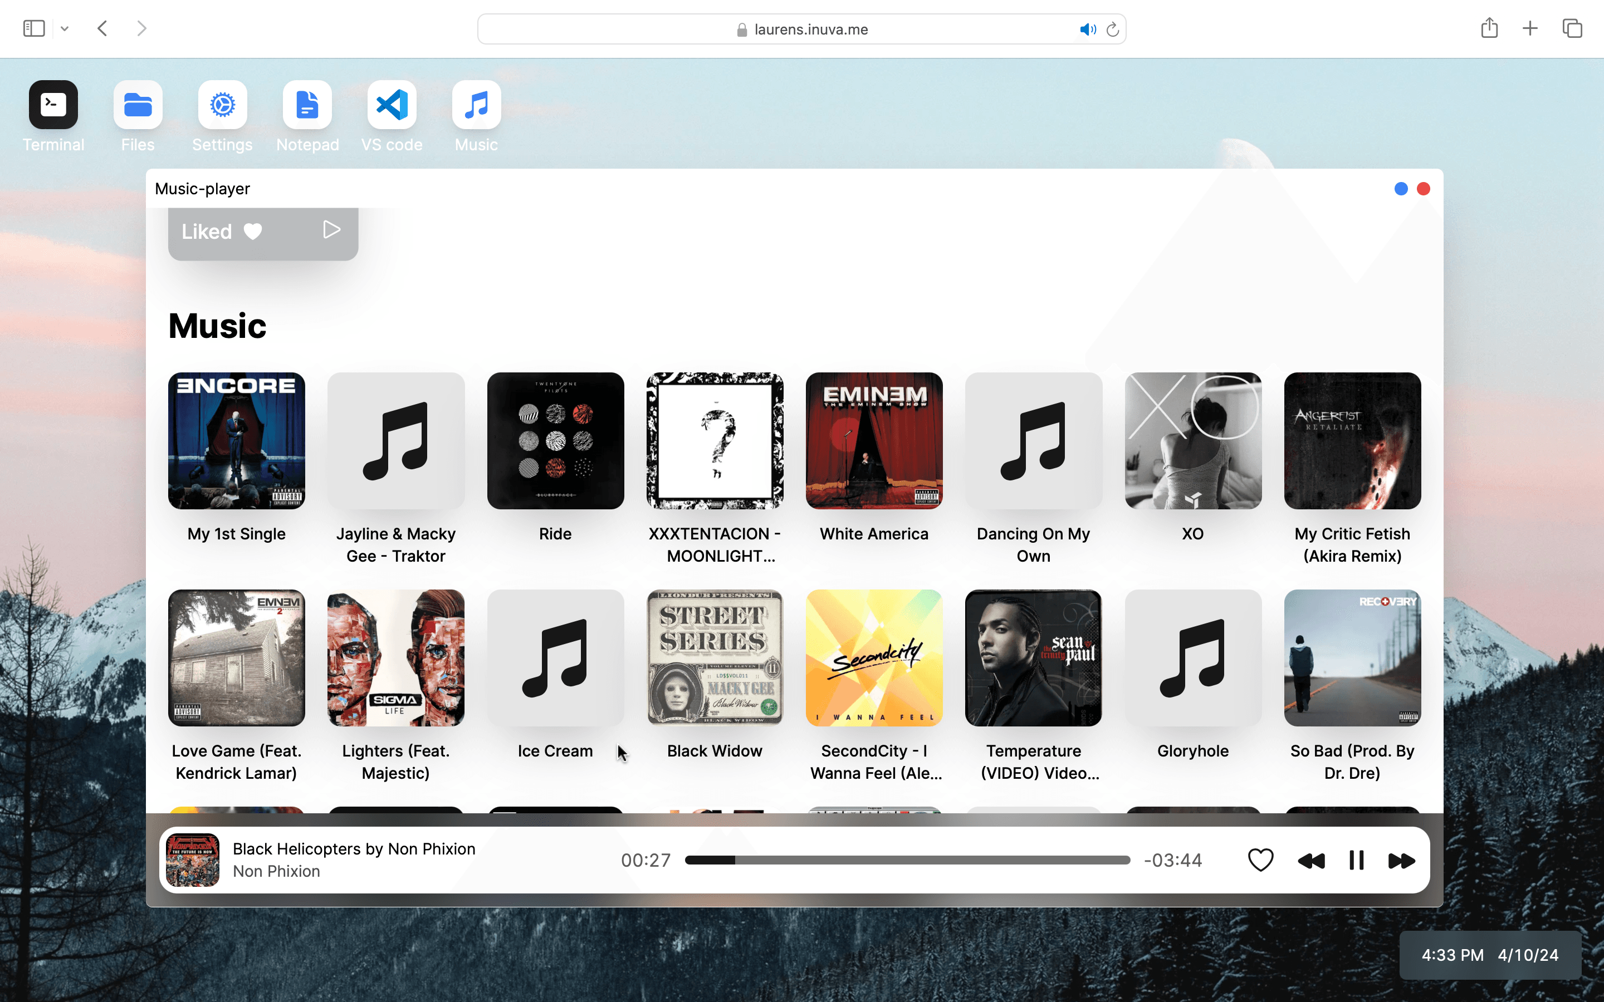Click play on Ride album
This screenshot has width=1604, height=1002.
[x=555, y=441]
